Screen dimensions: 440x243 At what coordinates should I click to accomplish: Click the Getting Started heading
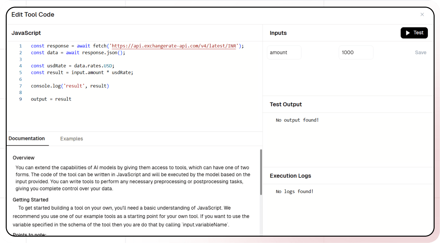coord(31,200)
